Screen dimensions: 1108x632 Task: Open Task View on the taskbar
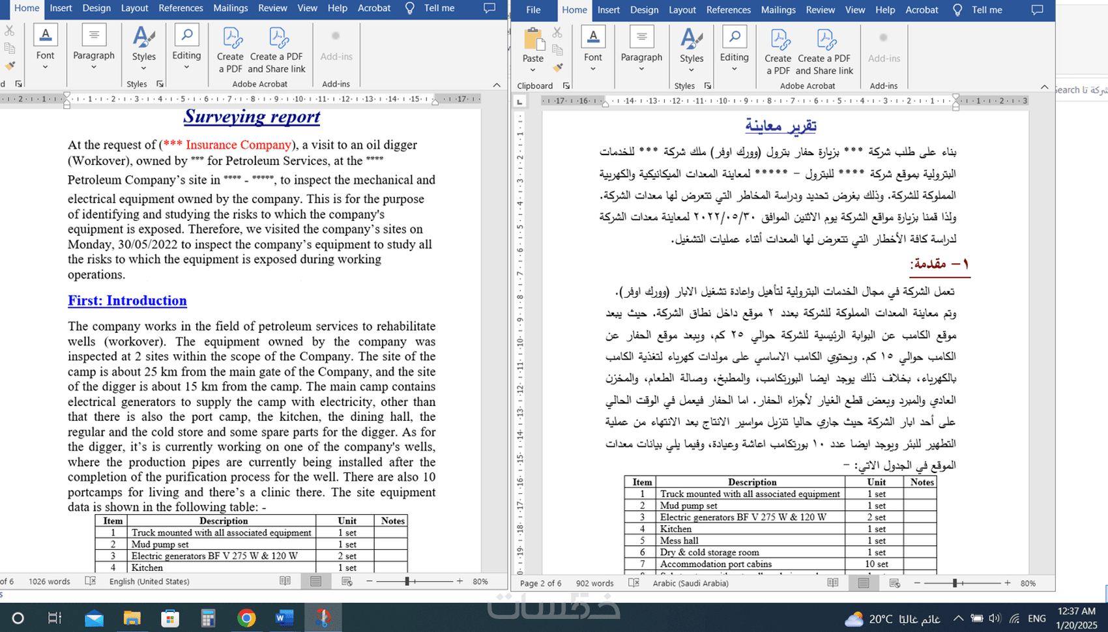coord(55,618)
